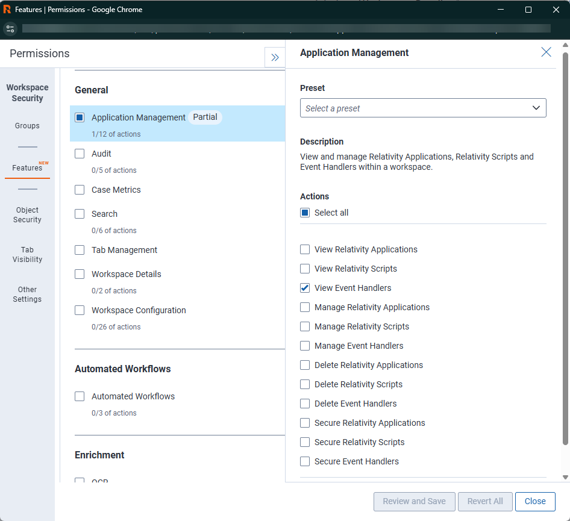This screenshot has width=570, height=521.
Task: Check Manage Relativity Scripts
Action: (305, 326)
